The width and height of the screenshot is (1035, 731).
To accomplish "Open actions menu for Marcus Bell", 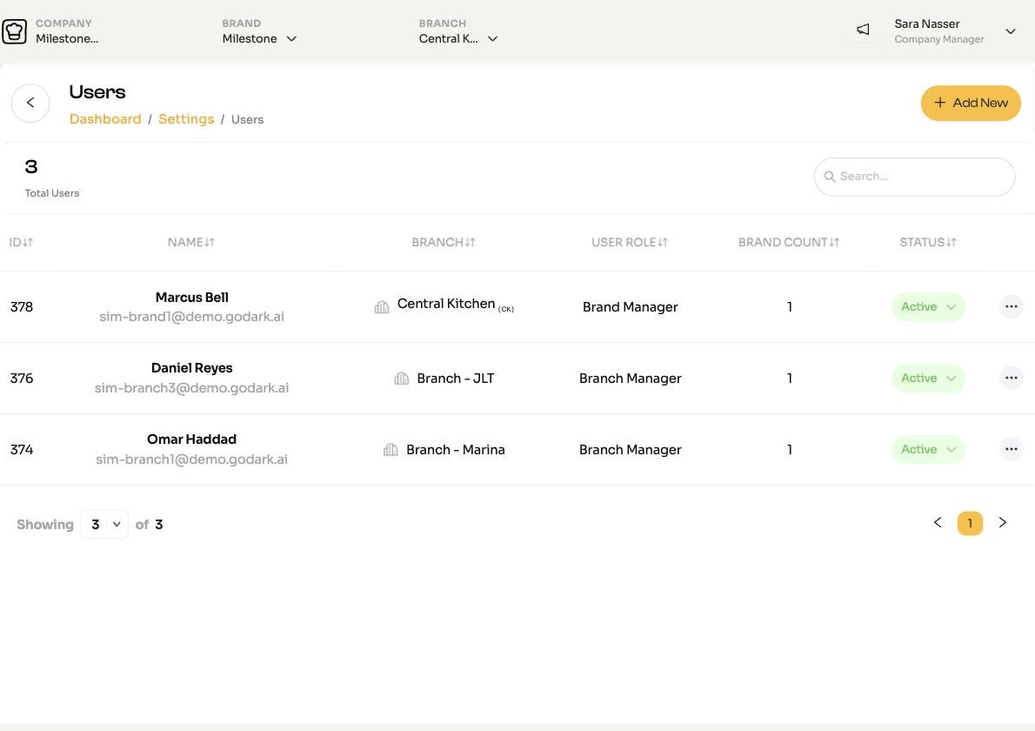I will (x=1011, y=306).
